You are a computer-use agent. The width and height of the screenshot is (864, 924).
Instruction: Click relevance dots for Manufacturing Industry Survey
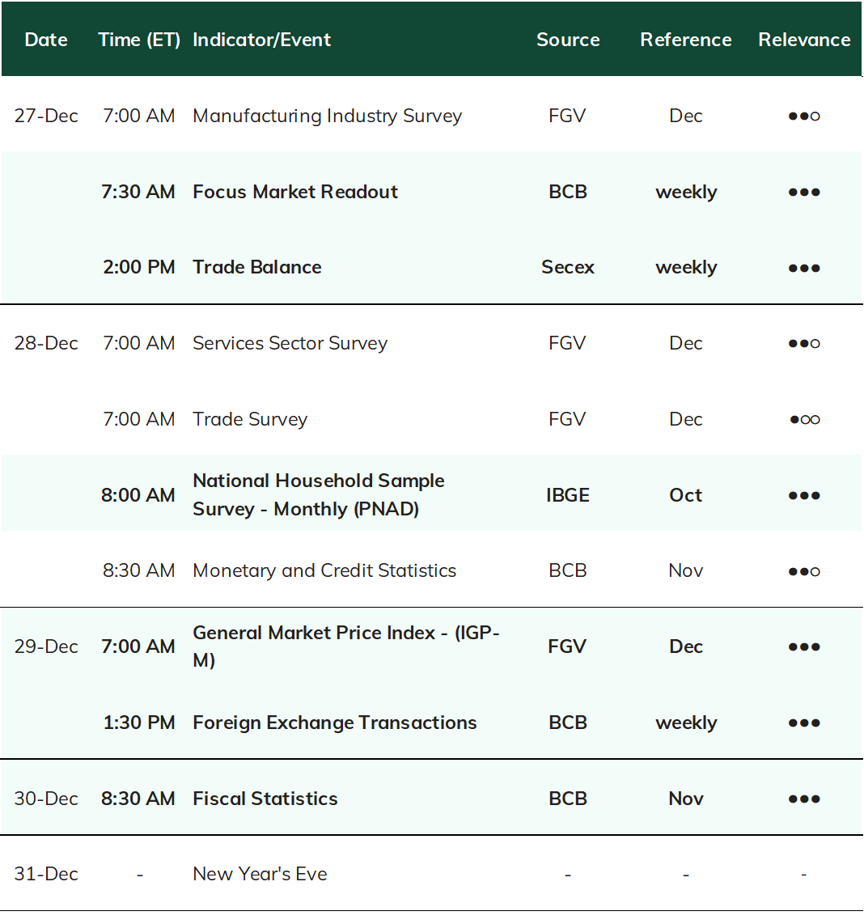(804, 116)
